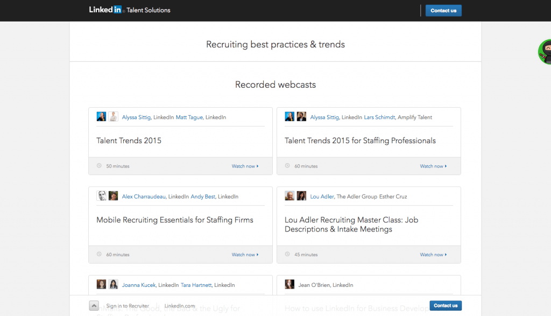Click the Jean O'Brien, LinkedIn text

(x=326, y=285)
